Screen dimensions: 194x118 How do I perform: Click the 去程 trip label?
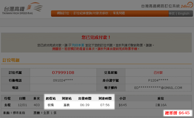[7, 105]
